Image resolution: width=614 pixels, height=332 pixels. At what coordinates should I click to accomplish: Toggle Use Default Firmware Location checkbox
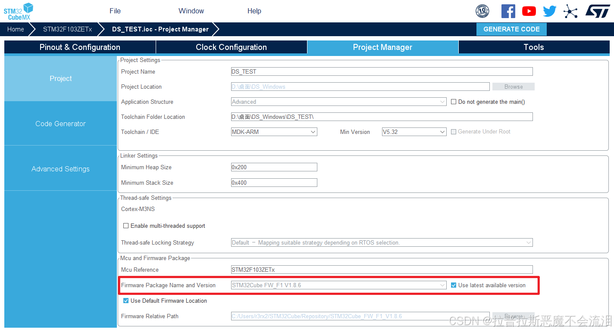(x=126, y=301)
